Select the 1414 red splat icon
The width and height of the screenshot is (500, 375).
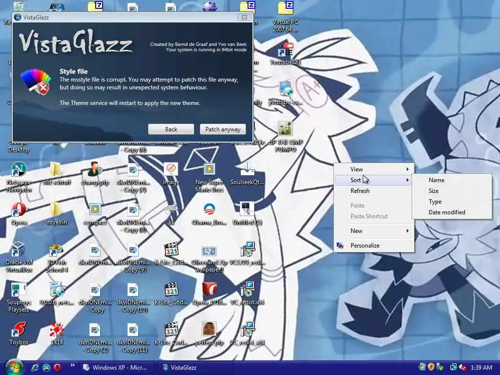pyautogui.click(x=57, y=333)
